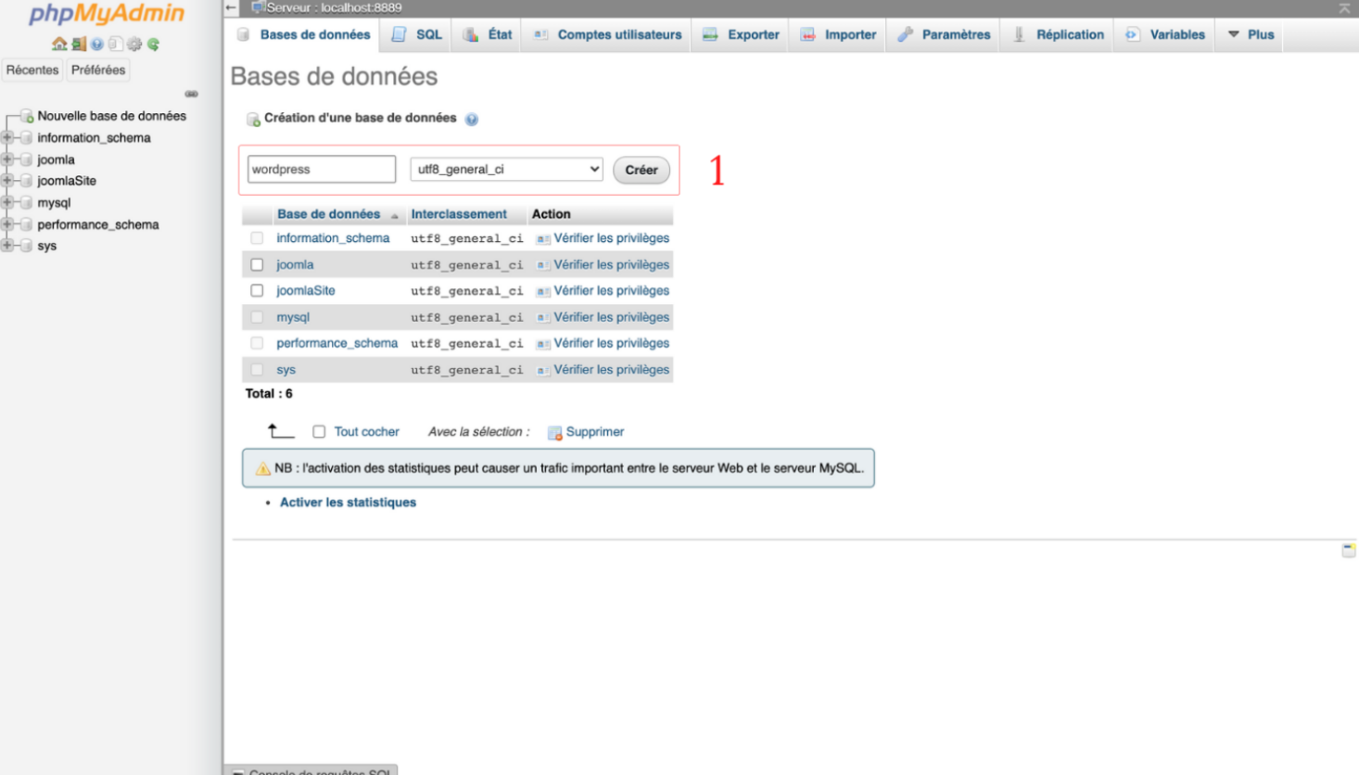Tick the Tout cocher checkbox
Screen dimensions: 1359x775
click(x=319, y=432)
